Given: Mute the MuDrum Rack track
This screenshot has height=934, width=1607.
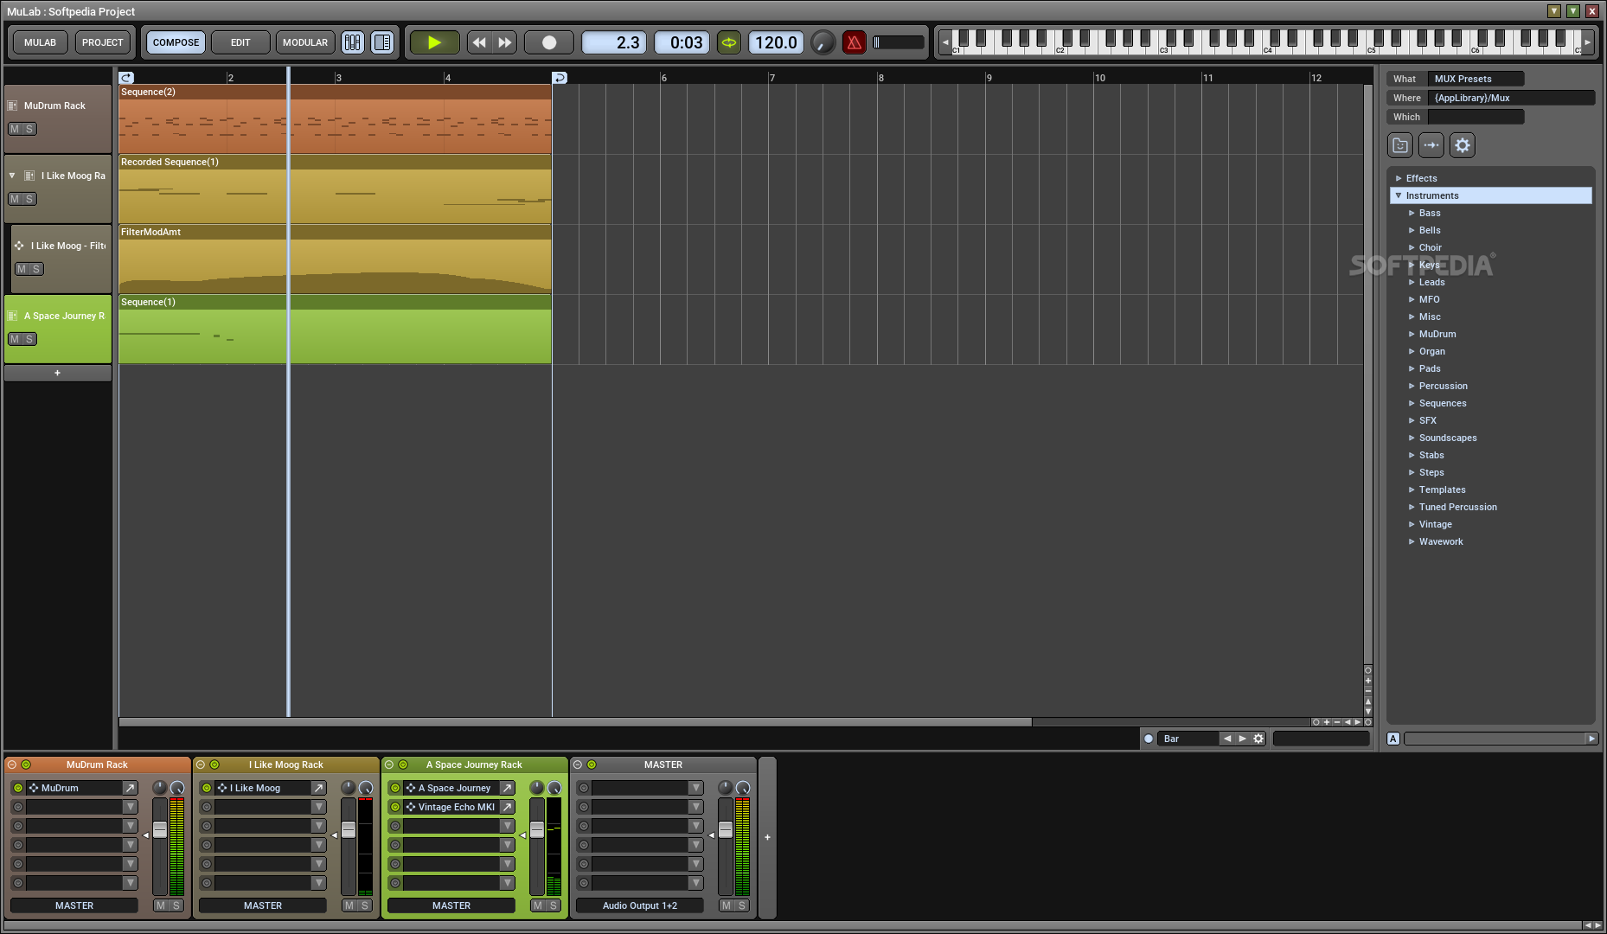Looking at the screenshot, I should pos(15,129).
